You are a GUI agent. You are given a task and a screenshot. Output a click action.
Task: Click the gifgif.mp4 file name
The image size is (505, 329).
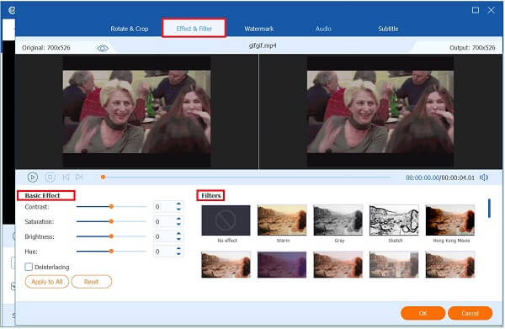tap(263, 45)
